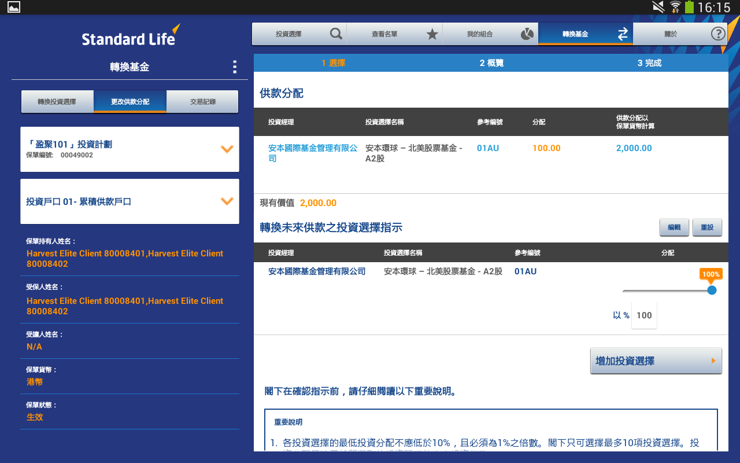
Task: Tap the search magnifier icon beside 投資選擇
Action: tap(336, 34)
